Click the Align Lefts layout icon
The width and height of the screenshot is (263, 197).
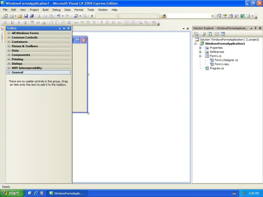point(13,23)
